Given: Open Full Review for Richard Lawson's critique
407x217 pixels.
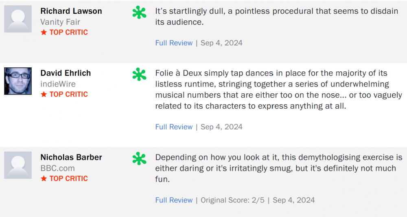Looking at the screenshot, I should click(x=174, y=43).
